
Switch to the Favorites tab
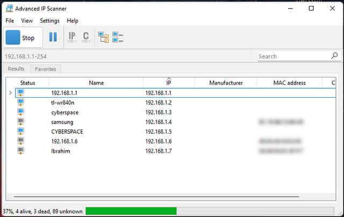[x=45, y=69]
